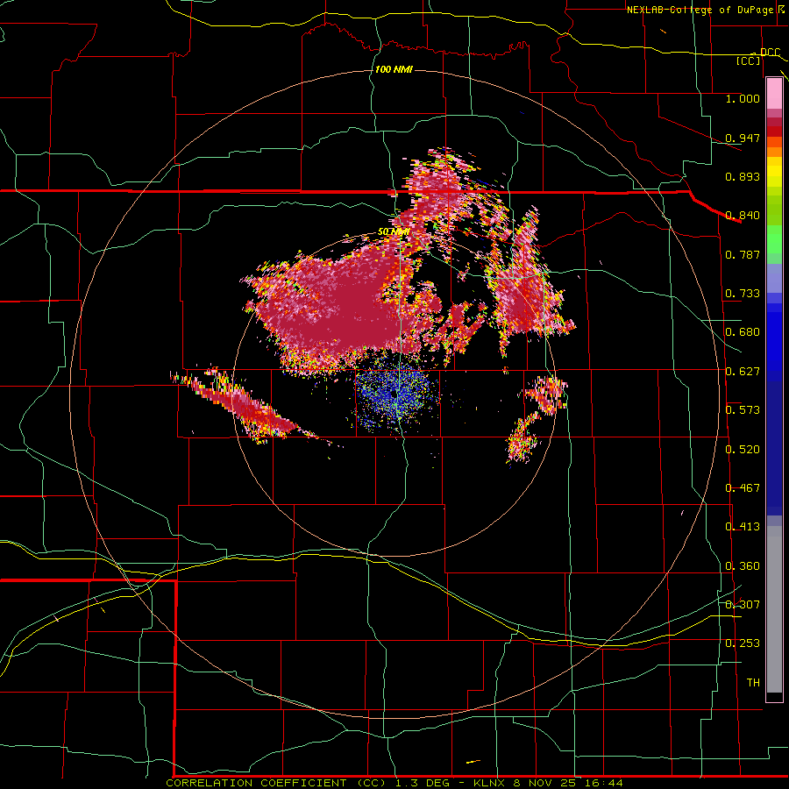Click the 0.520 value on the scale

[x=743, y=450]
